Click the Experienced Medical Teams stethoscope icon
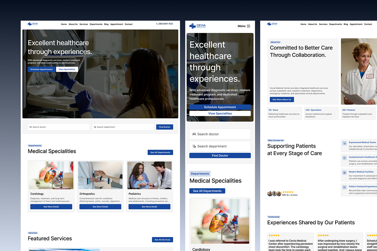Viewport: 377px width, 251px height. (x=345, y=143)
